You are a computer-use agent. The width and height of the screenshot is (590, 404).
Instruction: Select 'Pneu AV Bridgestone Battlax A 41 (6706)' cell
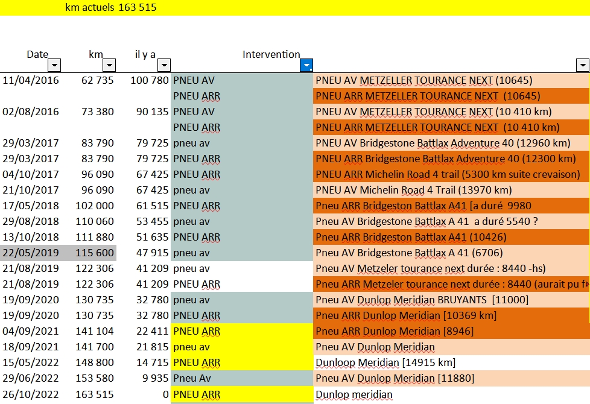pyautogui.click(x=451, y=253)
